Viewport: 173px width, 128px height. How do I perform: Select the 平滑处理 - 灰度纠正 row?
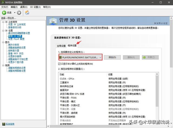pyautogui.click(x=107, y=105)
